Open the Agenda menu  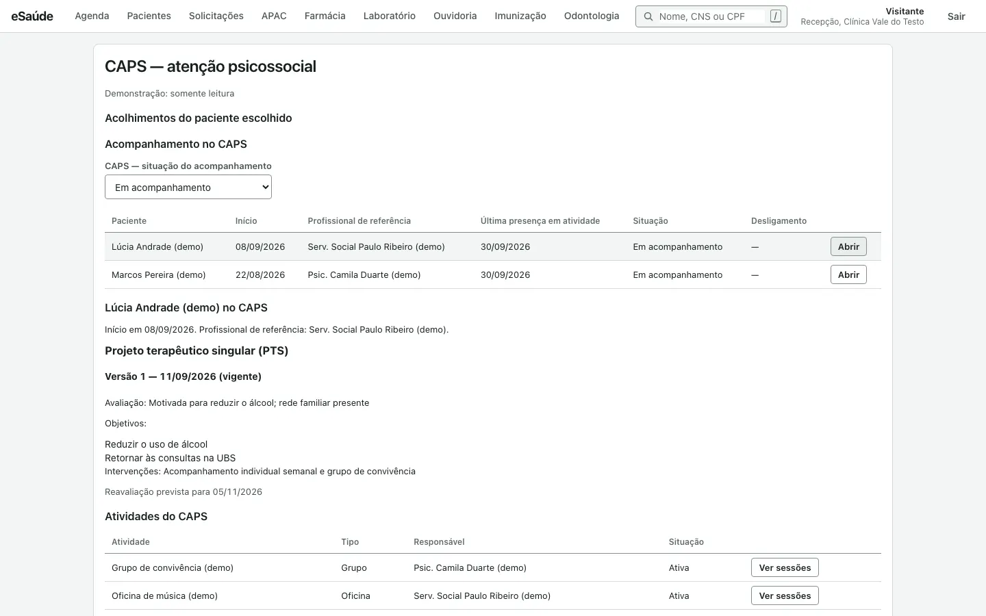(92, 16)
